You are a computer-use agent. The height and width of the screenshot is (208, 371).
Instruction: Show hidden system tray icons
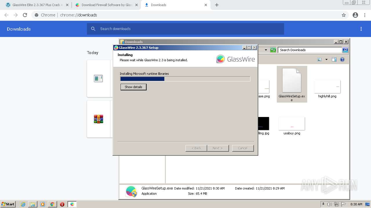(323, 204)
